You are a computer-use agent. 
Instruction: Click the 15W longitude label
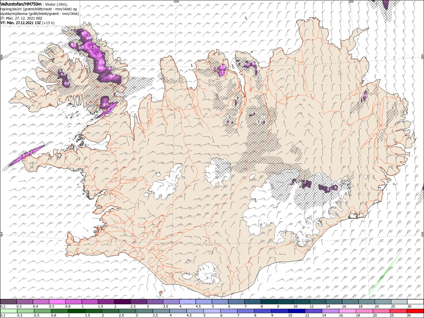(x=351, y=1)
